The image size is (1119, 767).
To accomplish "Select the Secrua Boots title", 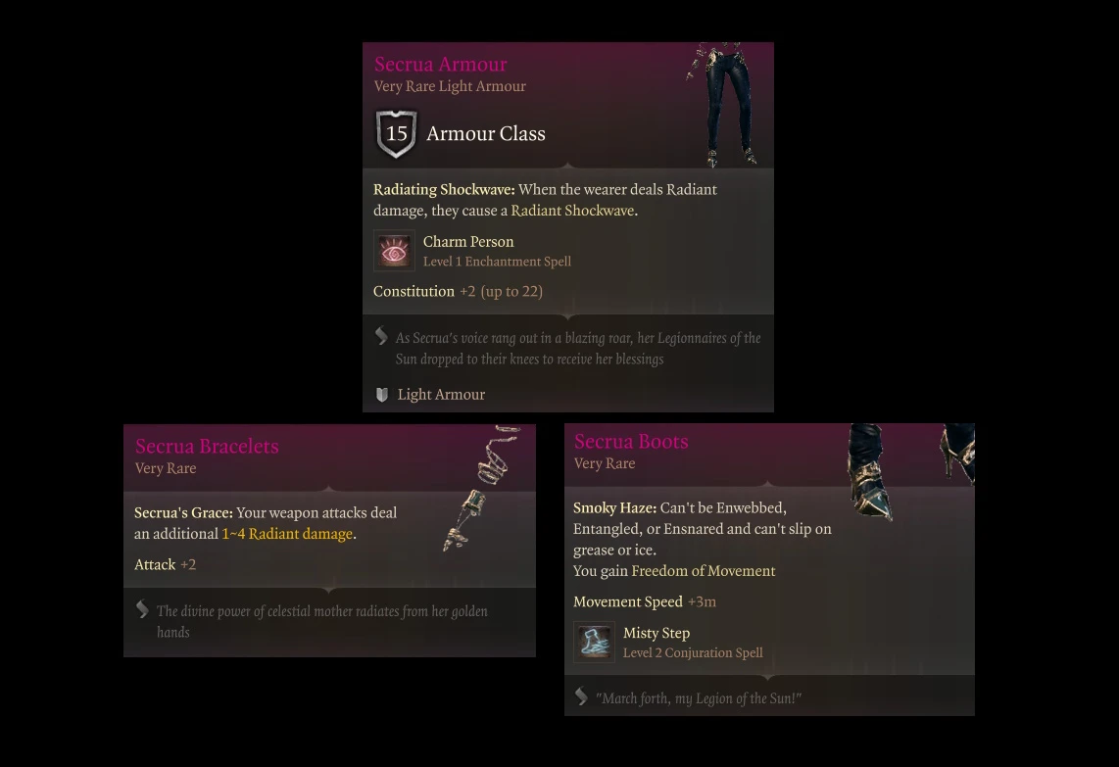I will pyautogui.click(x=631, y=442).
